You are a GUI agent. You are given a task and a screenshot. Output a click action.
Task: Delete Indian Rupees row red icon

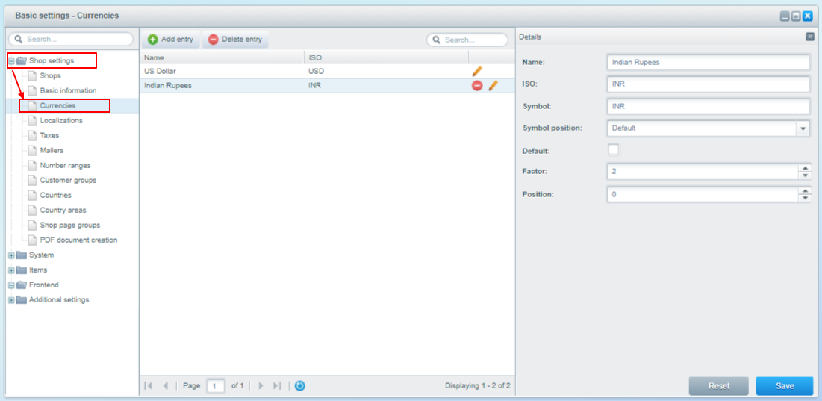point(477,86)
